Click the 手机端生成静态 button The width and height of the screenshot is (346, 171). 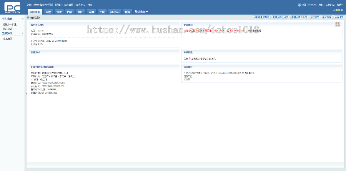pyautogui.click(x=261, y=17)
